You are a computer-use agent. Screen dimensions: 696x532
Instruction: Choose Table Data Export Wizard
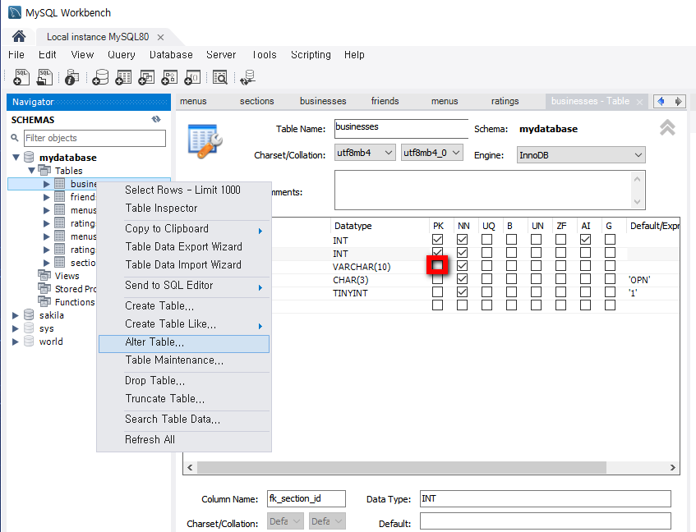(x=184, y=247)
